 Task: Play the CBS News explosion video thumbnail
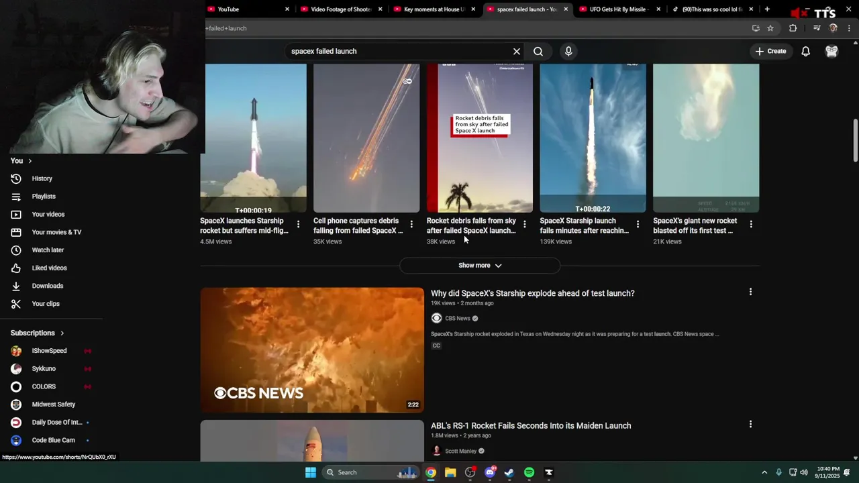[x=312, y=350]
